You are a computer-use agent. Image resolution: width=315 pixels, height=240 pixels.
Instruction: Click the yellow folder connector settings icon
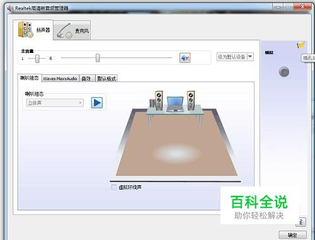pyautogui.click(x=301, y=45)
